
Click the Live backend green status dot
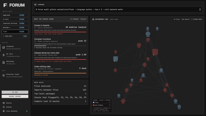point(27,111)
